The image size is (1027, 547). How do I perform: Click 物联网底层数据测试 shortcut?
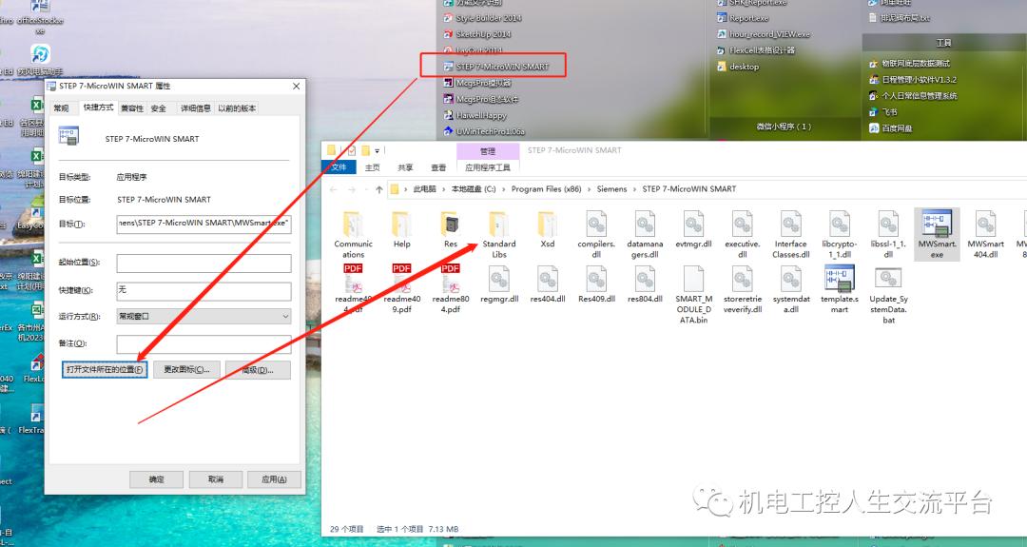(909, 64)
